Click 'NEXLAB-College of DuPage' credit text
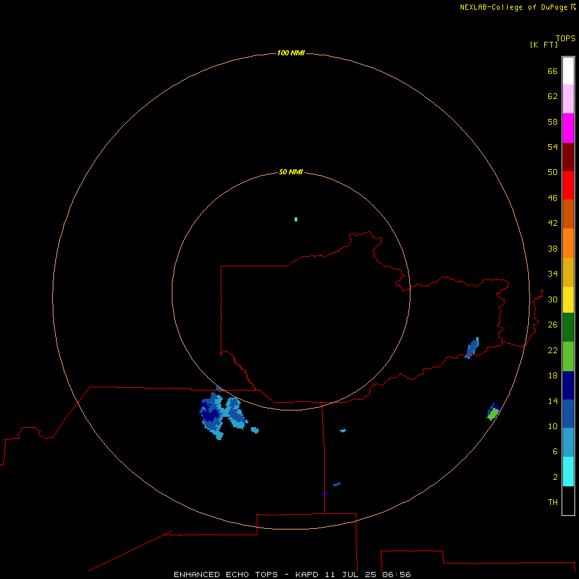Screen dimensions: 579x579 [x=515, y=7]
